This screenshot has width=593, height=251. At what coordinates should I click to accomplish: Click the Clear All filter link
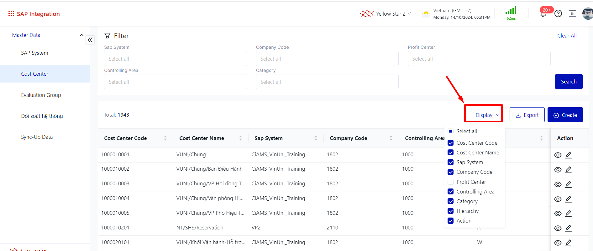click(x=567, y=36)
